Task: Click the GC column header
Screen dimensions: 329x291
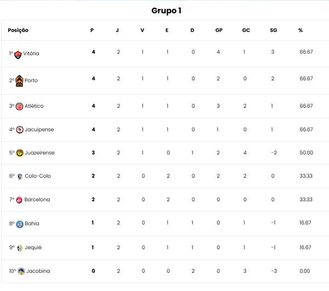Action: [x=246, y=30]
